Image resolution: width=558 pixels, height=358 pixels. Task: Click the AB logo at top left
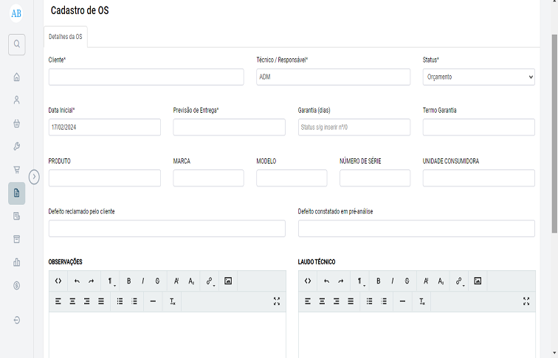16,13
